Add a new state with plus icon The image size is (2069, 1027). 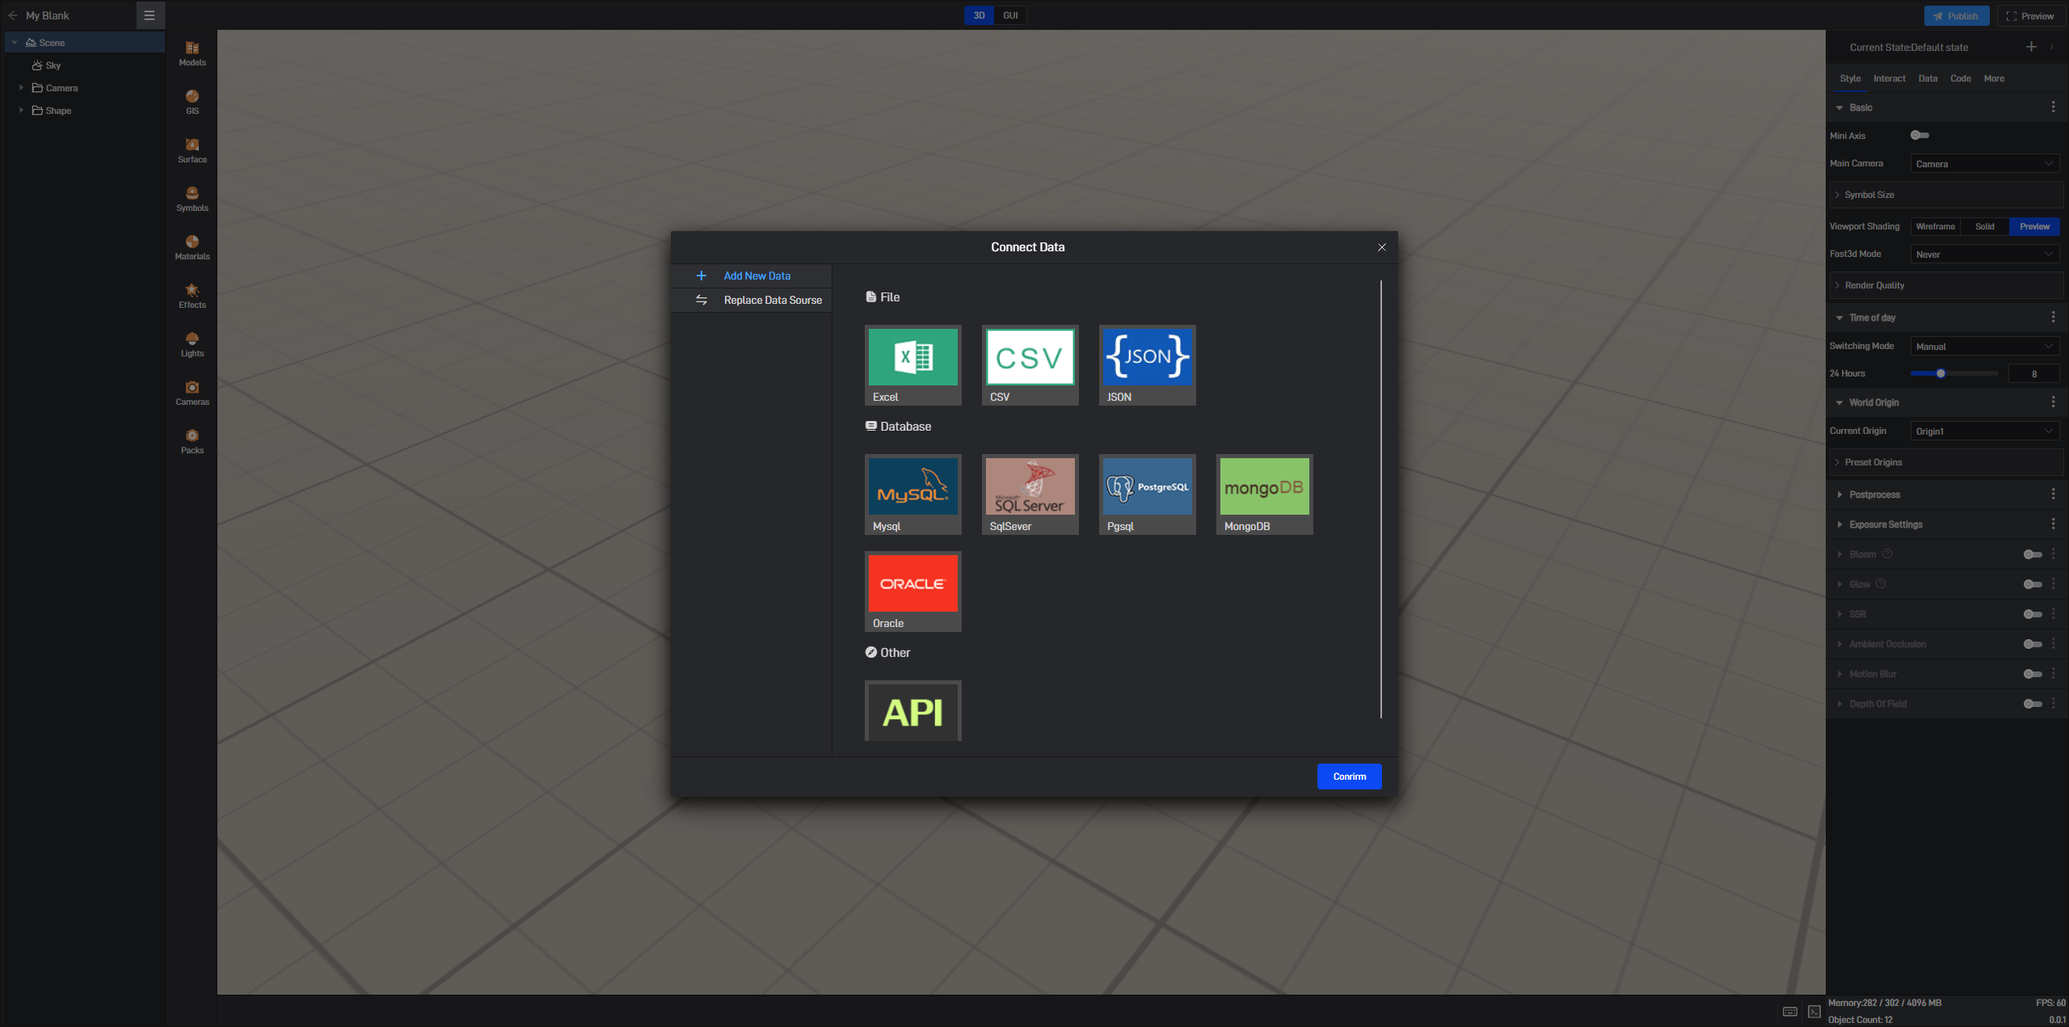coord(2031,47)
